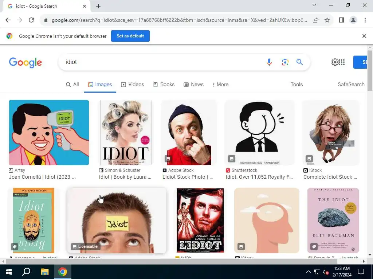Screen dimensions: 373x279
Task: Open the 'Idiot | Book by Laura' link
Action: pos(125,177)
